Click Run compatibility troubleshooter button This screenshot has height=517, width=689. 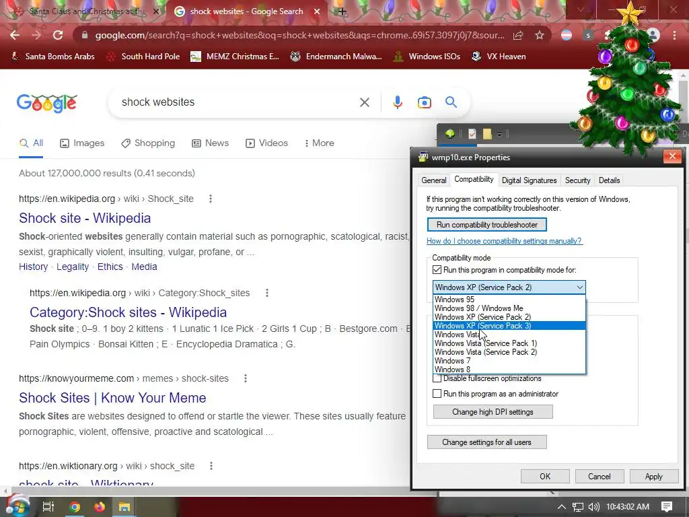487,225
